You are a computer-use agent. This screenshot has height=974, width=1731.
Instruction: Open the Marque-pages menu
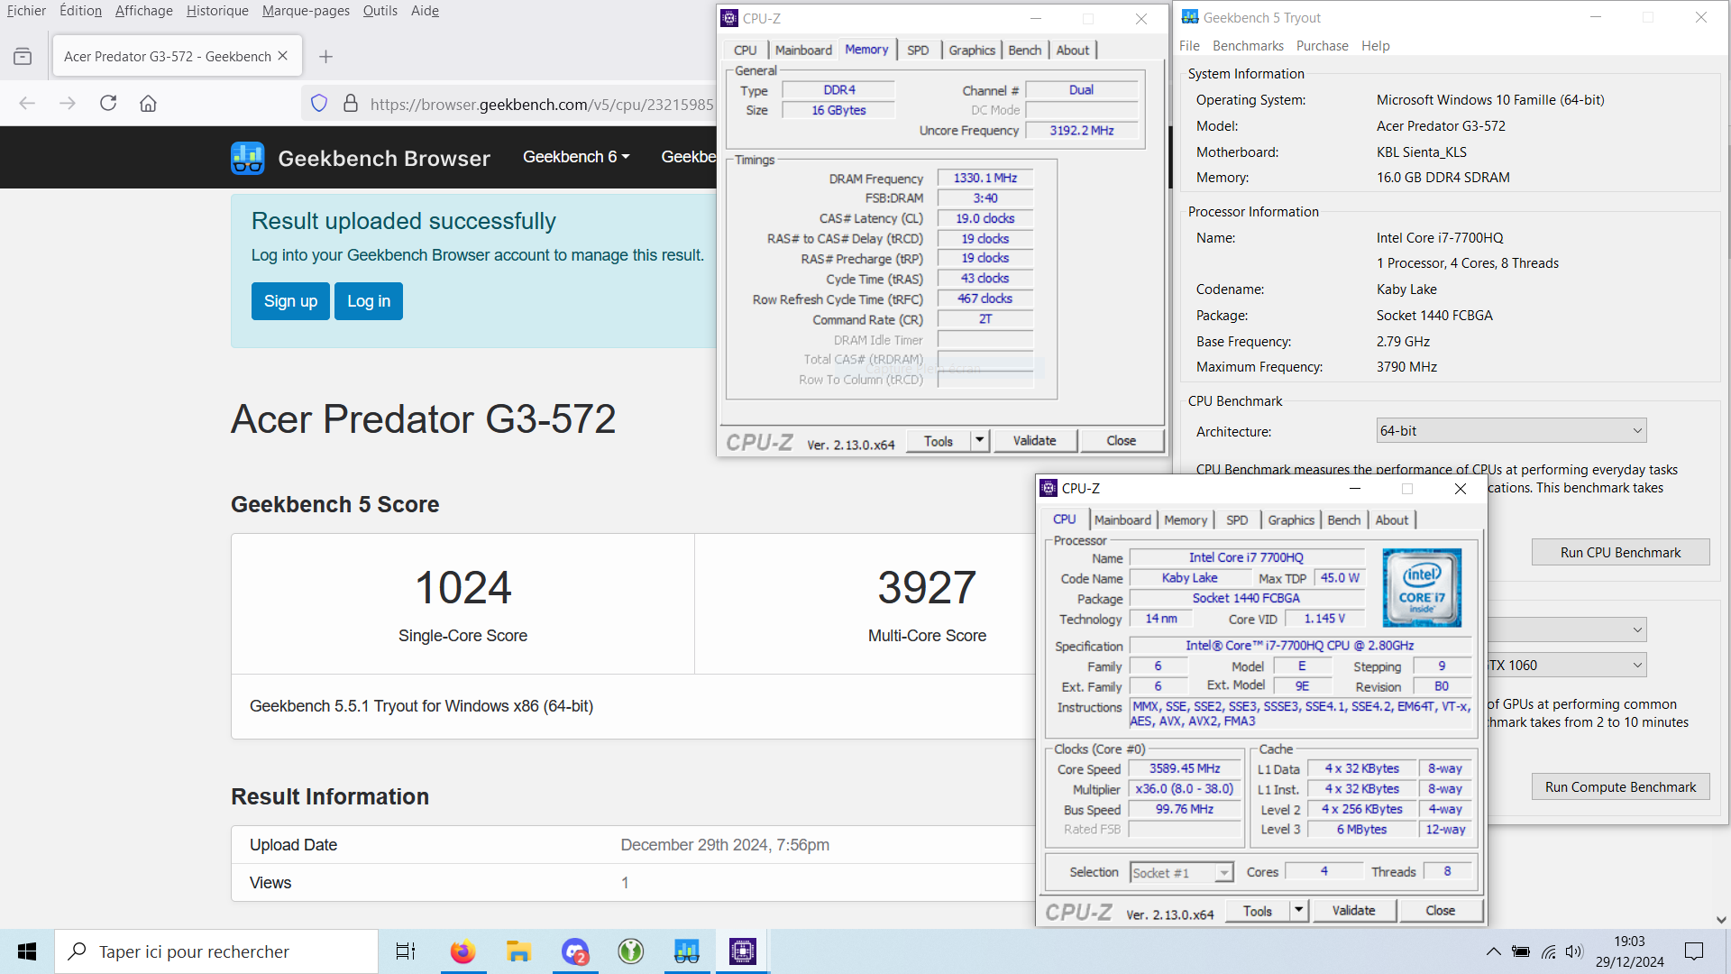[x=306, y=11]
